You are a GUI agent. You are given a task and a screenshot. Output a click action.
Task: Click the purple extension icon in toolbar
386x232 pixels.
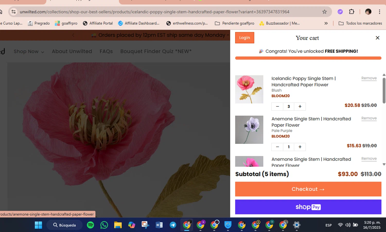pyautogui.click(x=340, y=12)
